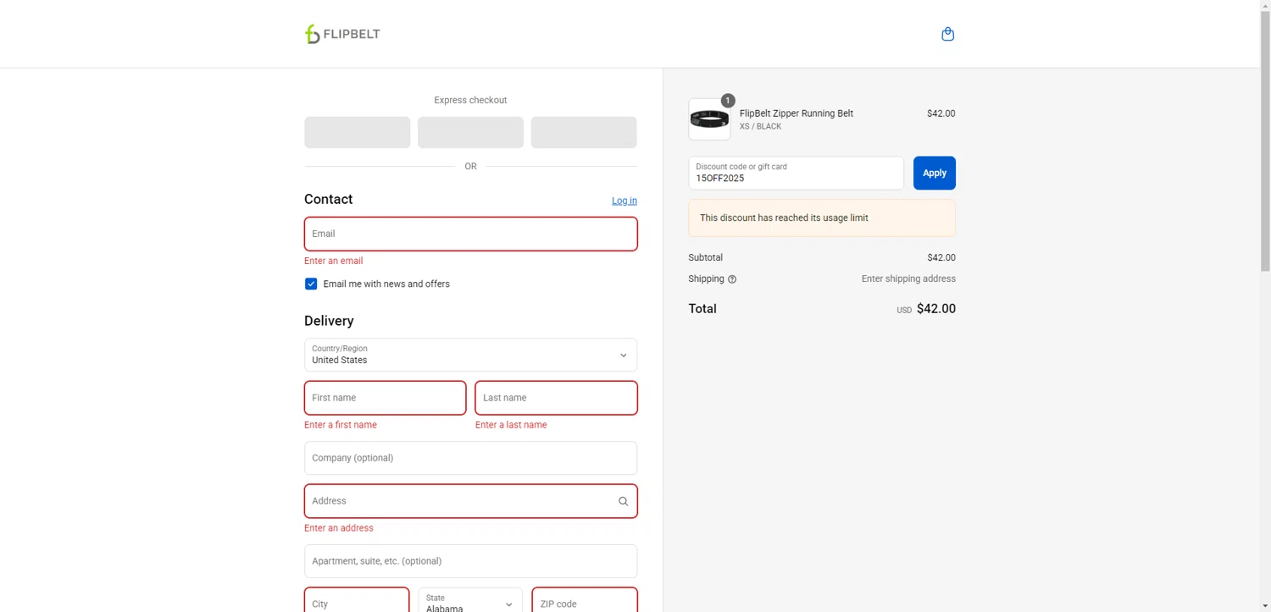1271x612 pixels.
Task: Click the ZIP code field
Action: click(585, 600)
